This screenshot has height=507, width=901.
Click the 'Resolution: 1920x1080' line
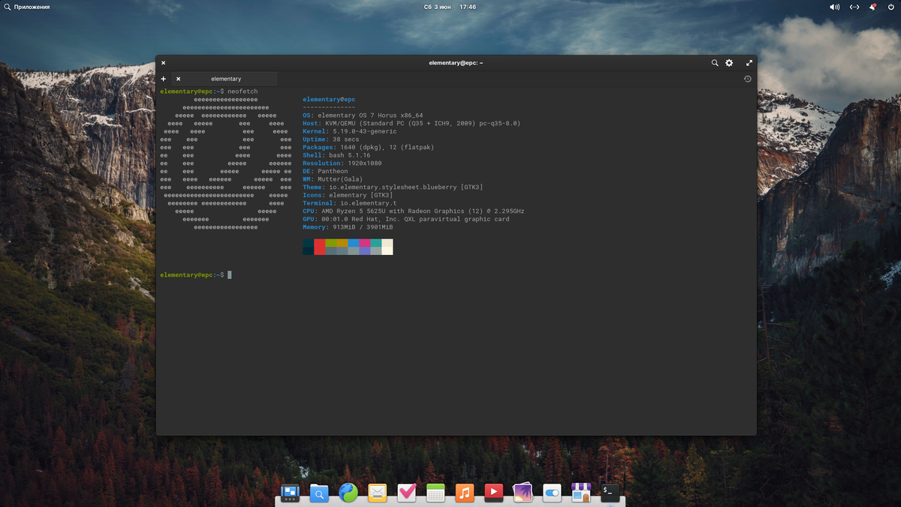tap(342, 163)
